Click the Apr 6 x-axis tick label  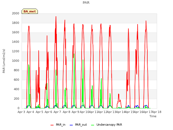(x=48, y=112)
